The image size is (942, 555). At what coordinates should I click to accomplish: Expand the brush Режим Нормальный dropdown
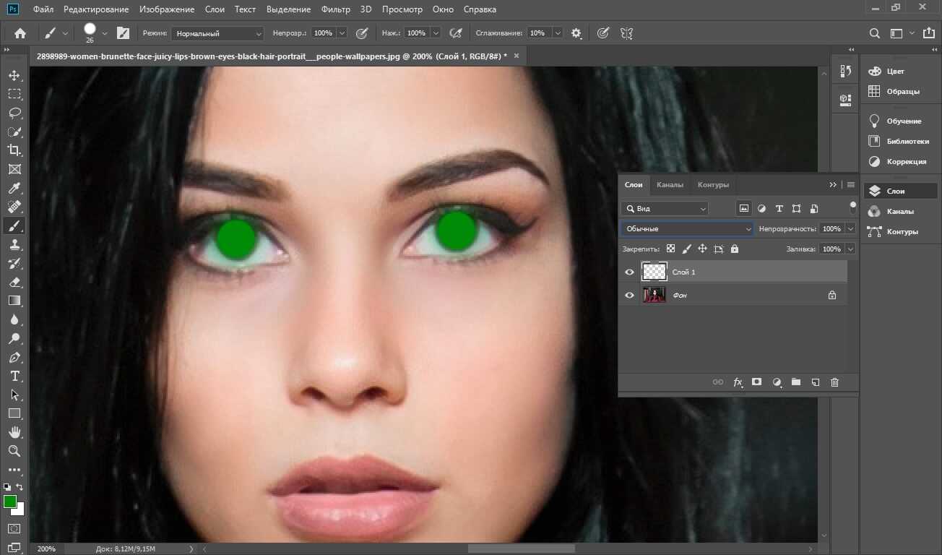(x=217, y=33)
